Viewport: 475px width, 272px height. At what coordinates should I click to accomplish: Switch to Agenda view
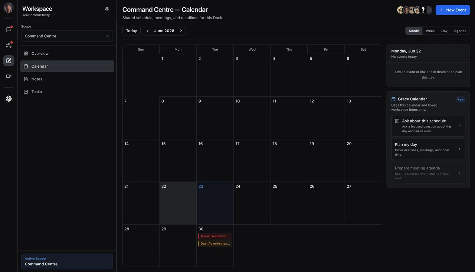tap(460, 31)
